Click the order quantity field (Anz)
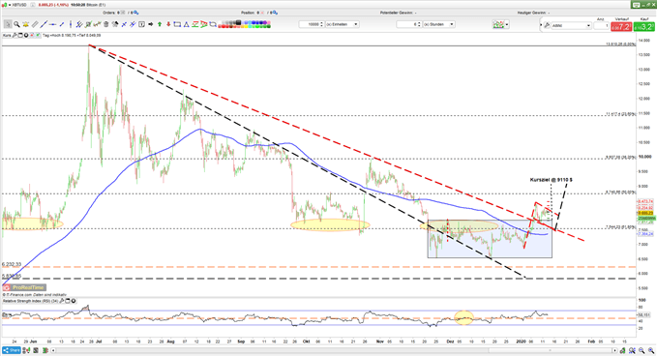 point(601,26)
